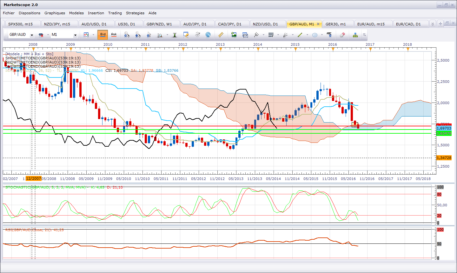Viewport: 457px width, 273px height.
Task: Select the fan lines drawing tool
Action: [286, 35]
